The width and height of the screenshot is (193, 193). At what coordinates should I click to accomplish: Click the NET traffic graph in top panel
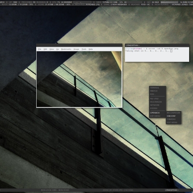[x=169, y=2]
